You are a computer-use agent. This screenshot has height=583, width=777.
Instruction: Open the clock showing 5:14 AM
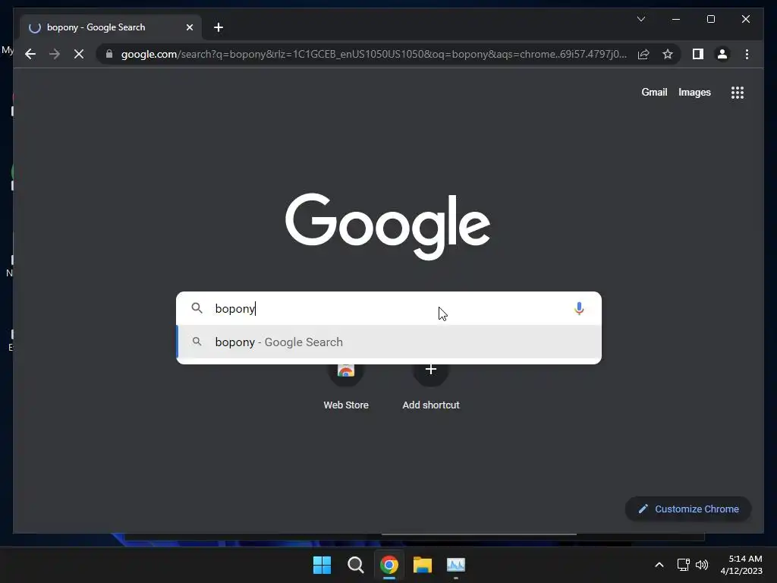click(x=741, y=565)
